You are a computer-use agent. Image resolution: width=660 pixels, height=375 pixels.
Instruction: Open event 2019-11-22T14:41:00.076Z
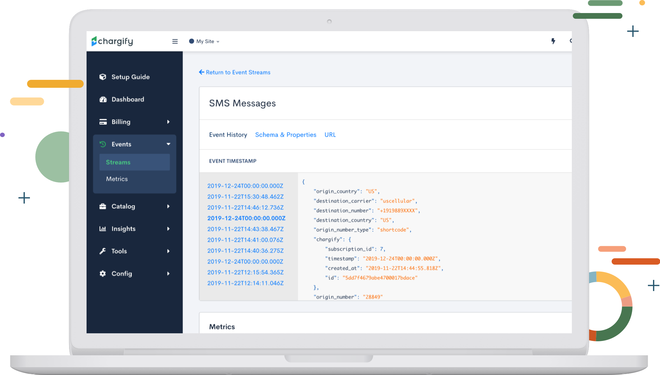245,240
